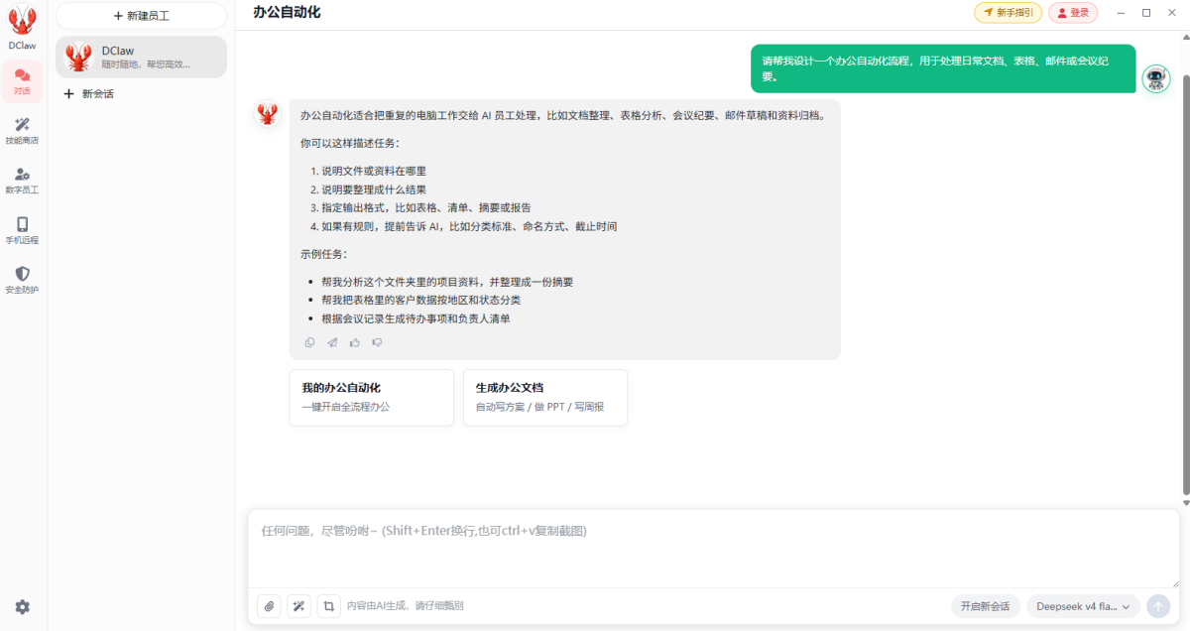
Task: Click into the message input field
Action: point(713,548)
